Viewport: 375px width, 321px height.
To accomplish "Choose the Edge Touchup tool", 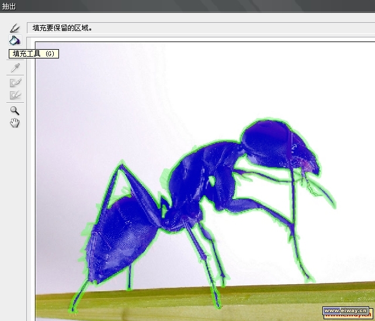I will pos(16,95).
